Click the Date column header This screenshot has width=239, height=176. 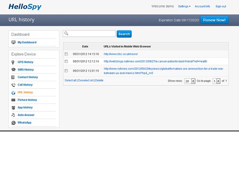click(85, 47)
